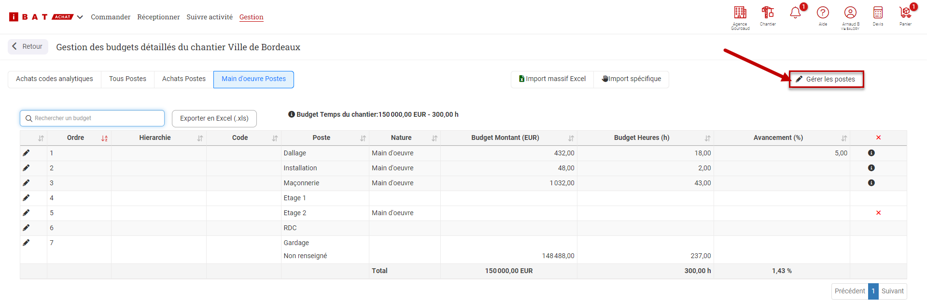
Task: Expand the IBAT Achat module dropdown
Action: [x=80, y=17]
